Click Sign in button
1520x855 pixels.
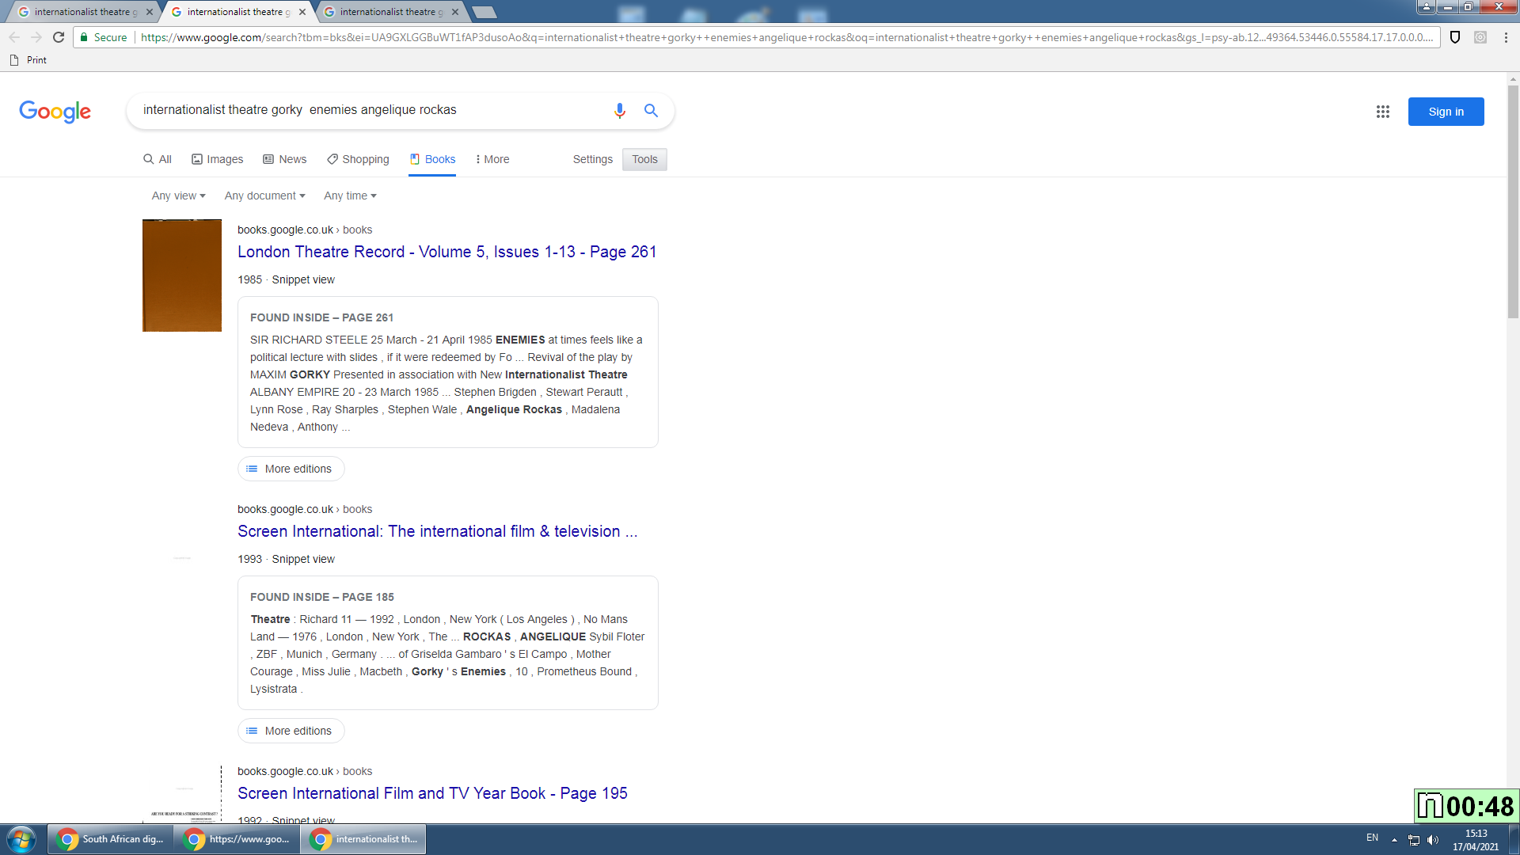pyautogui.click(x=1446, y=112)
